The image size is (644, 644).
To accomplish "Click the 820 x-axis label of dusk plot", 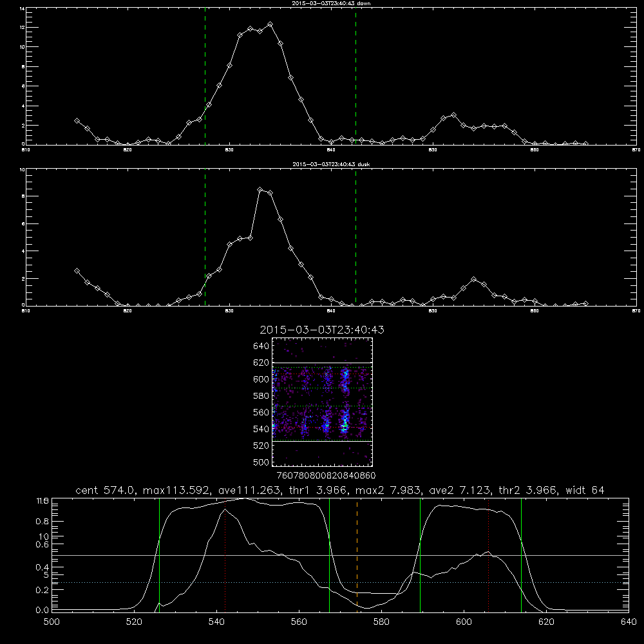I will 128,311.
